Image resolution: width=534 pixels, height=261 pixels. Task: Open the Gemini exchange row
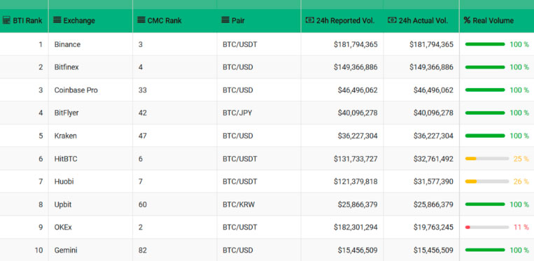coord(267,250)
